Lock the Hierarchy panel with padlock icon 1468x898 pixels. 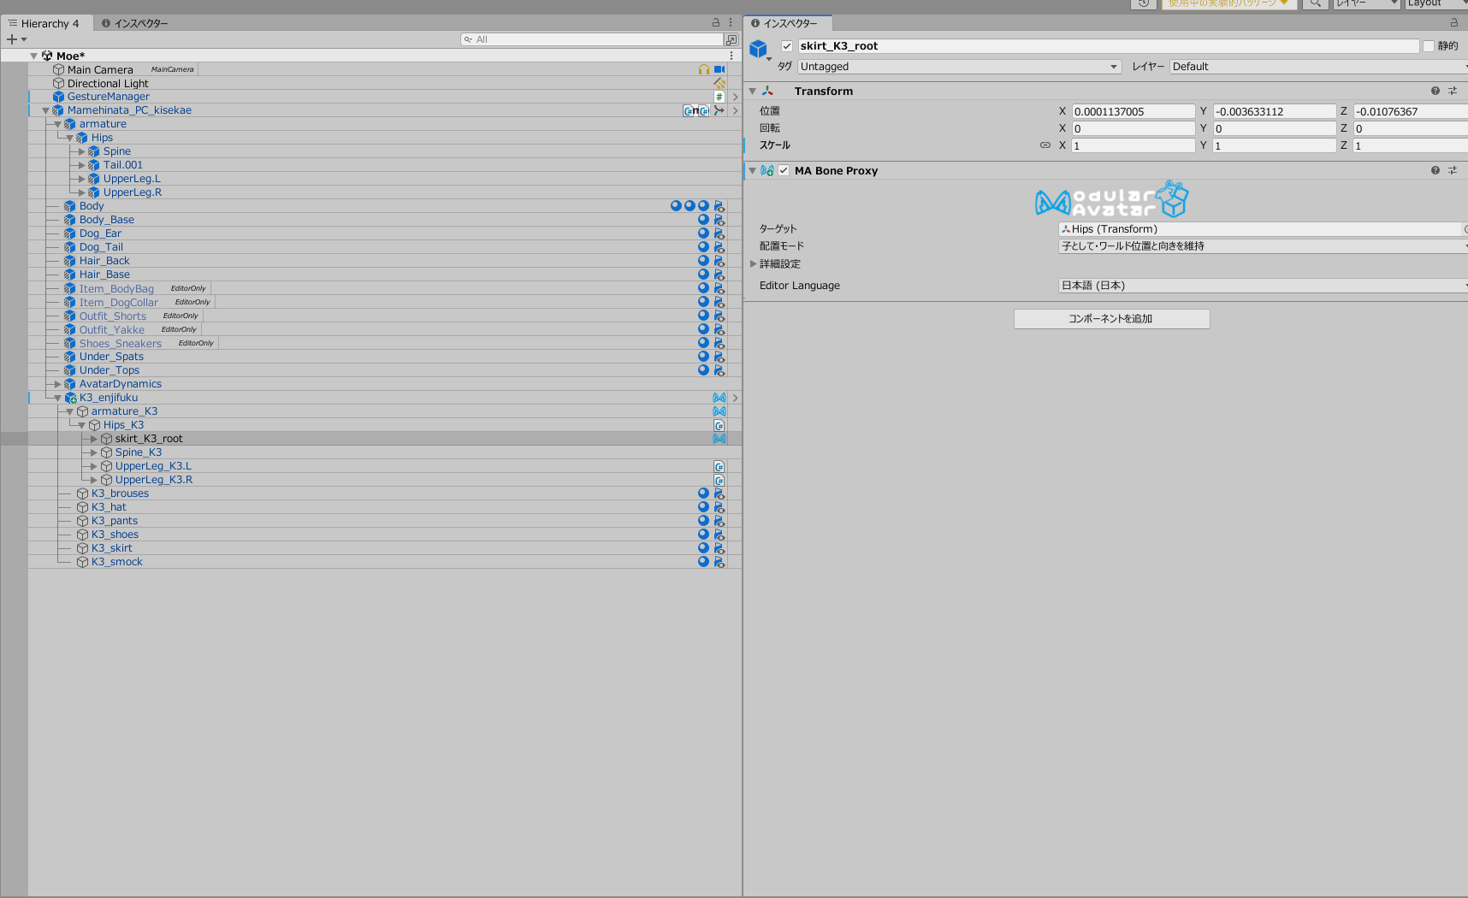716,23
